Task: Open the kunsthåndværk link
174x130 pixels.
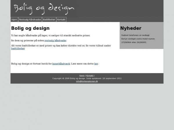Action: (x=61, y=64)
